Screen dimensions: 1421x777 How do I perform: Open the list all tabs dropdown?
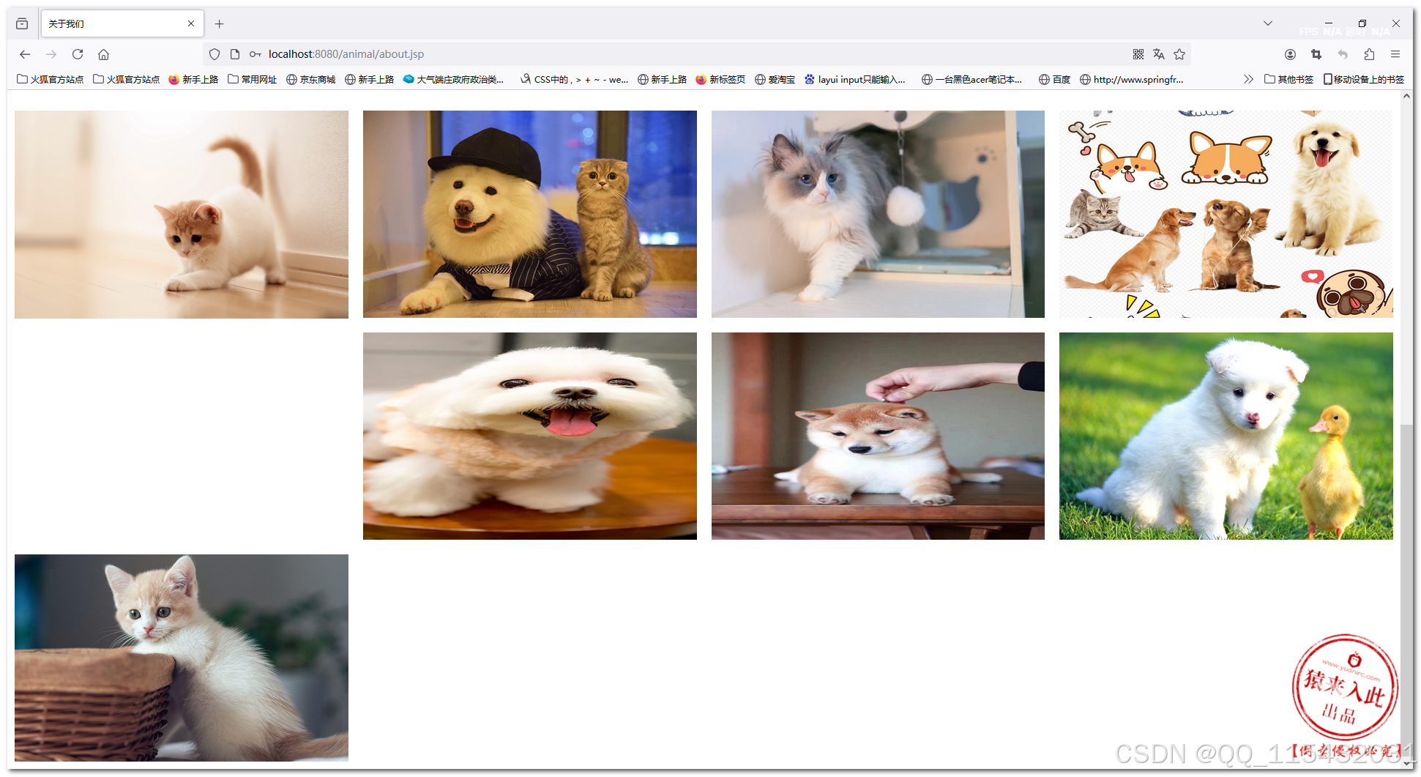click(1268, 23)
